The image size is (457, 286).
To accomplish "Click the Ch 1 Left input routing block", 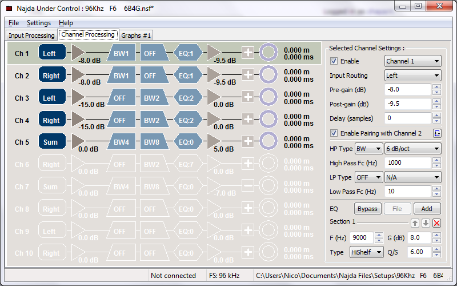I will pos(52,52).
